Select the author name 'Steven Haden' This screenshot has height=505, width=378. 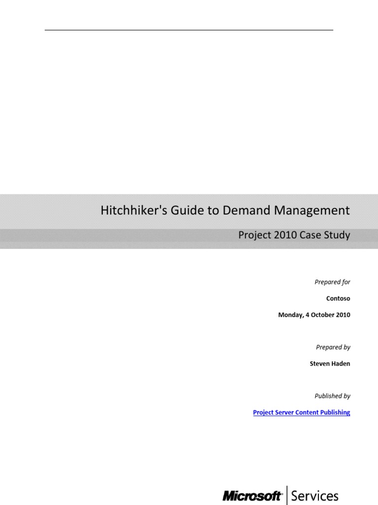click(330, 363)
